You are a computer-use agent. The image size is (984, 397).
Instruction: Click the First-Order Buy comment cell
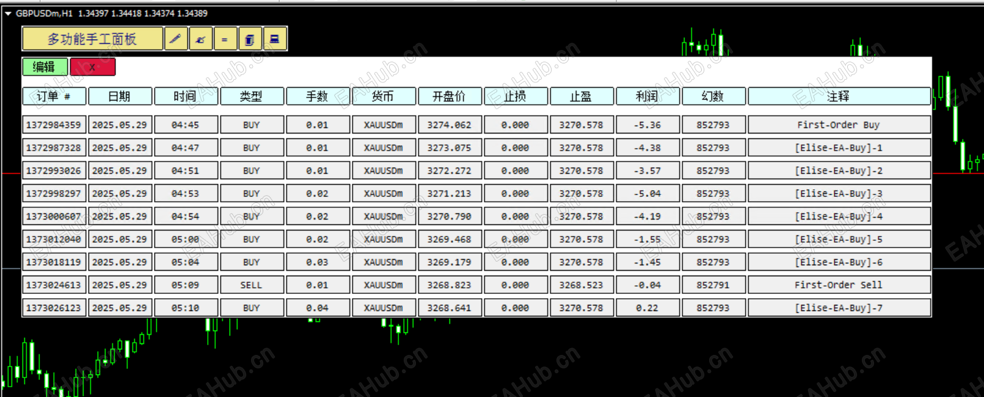click(x=839, y=125)
